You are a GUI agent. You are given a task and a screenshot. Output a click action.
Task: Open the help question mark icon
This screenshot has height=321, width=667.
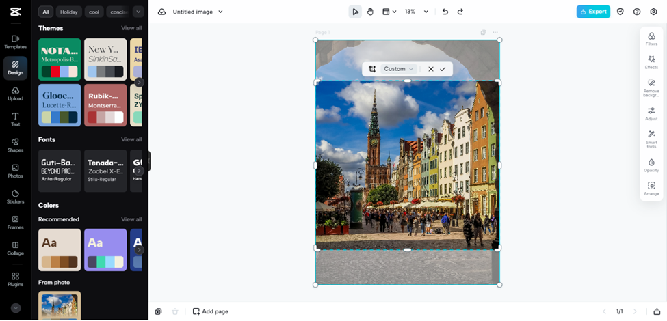pos(637,12)
